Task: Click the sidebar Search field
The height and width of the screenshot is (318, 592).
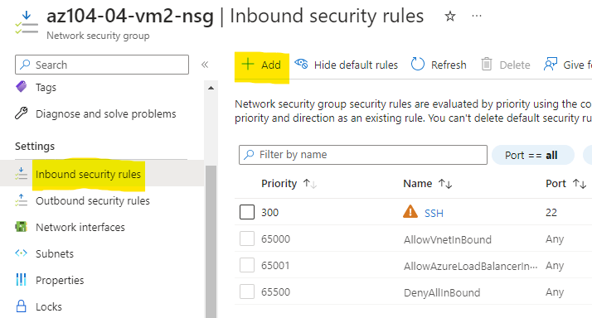Action: [102, 65]
